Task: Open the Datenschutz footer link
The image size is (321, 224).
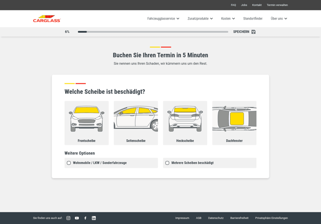Action: [x=216, y=218]
